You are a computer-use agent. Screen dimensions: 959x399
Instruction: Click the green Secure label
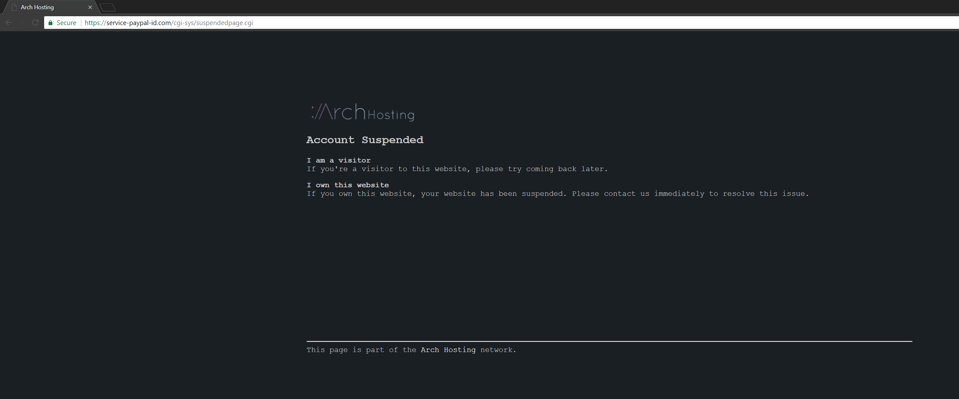coord(66,23)
